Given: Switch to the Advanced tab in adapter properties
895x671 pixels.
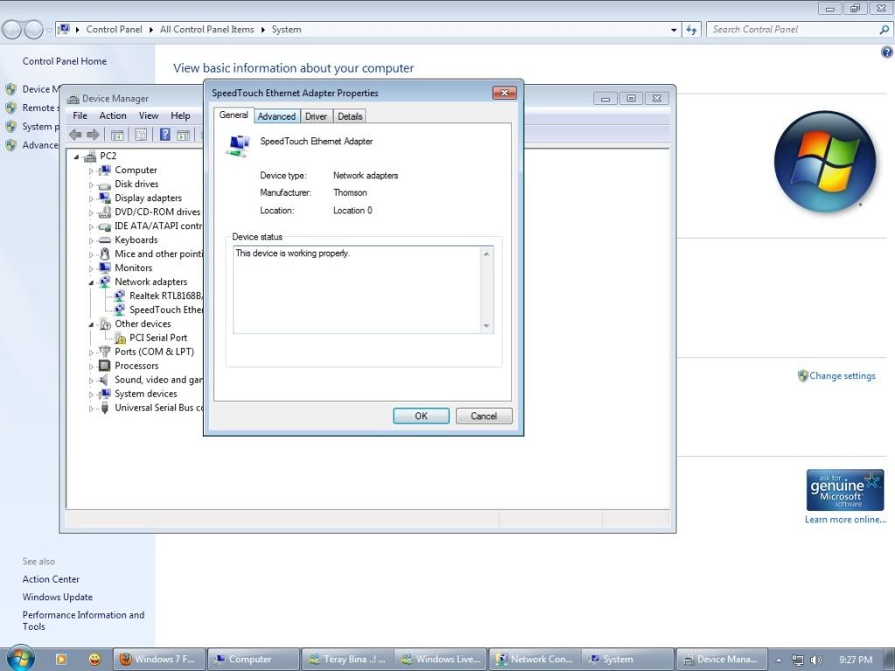Looking at the screenshot, I should (x=276, y=116).
